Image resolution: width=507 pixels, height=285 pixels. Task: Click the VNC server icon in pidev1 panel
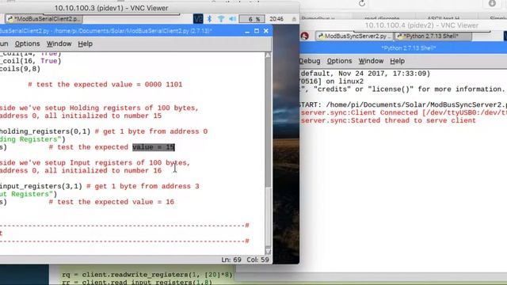[x=198, y=19]
